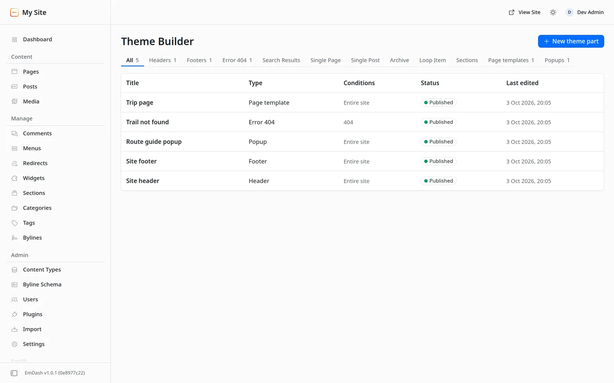Collapse sidebar using the panel icon
Image resolution: width=614 pixels, height=383 pixels.
click(x=14, y=373)
